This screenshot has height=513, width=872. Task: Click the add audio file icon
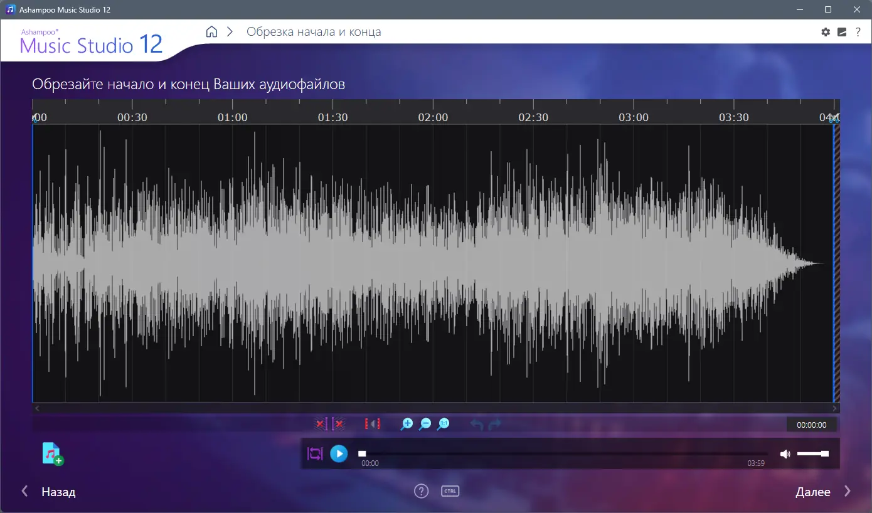[x=51, y=453]
